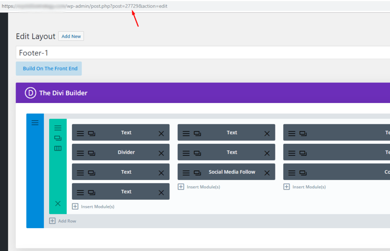Delete the row with green bar X

click(58, 204)
